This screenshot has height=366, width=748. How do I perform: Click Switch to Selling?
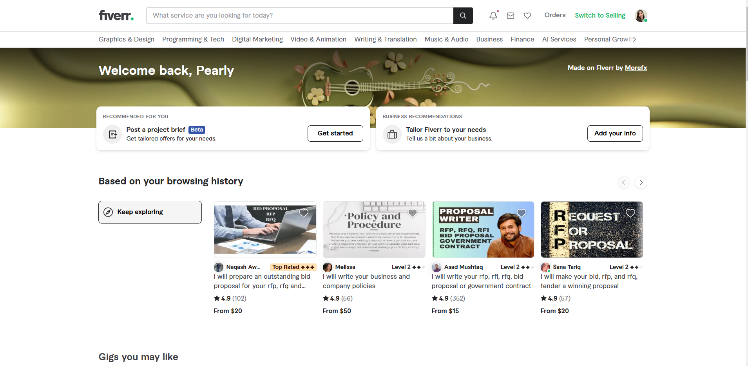pyautogui.click(x=600, y=15)
